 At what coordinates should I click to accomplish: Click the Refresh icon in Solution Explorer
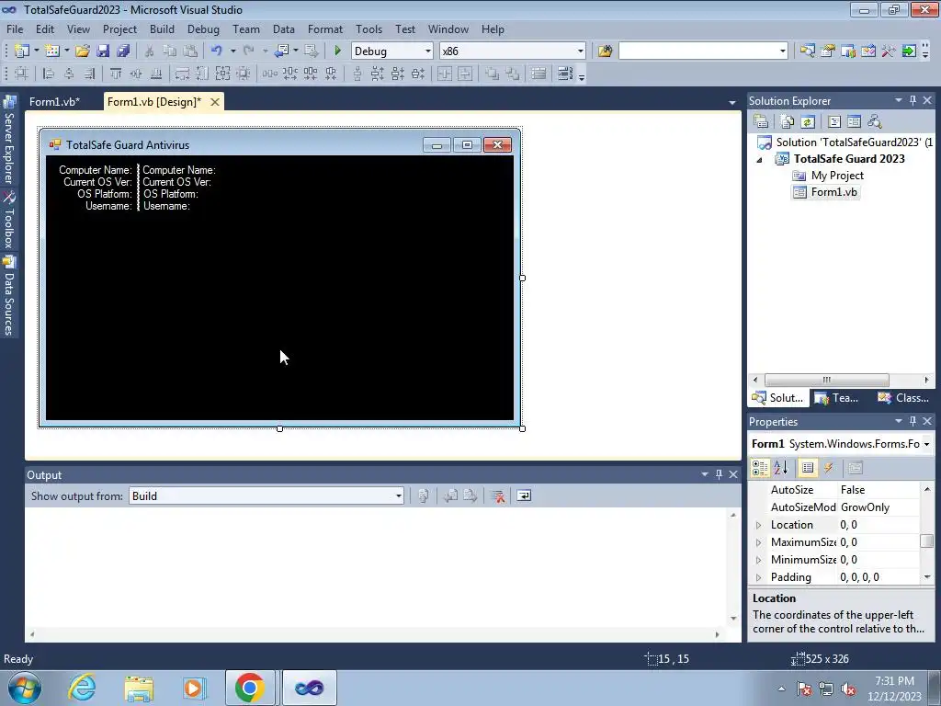tap(808, 122)
